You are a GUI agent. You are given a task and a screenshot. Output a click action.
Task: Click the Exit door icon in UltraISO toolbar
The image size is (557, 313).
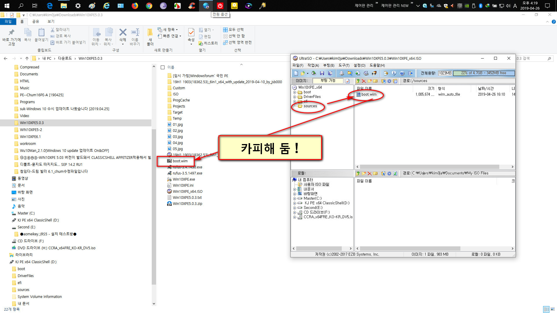(x=410, y=73)
